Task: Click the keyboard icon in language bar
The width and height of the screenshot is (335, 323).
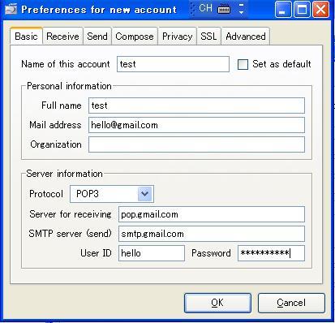Action: (x=224, y=9)
